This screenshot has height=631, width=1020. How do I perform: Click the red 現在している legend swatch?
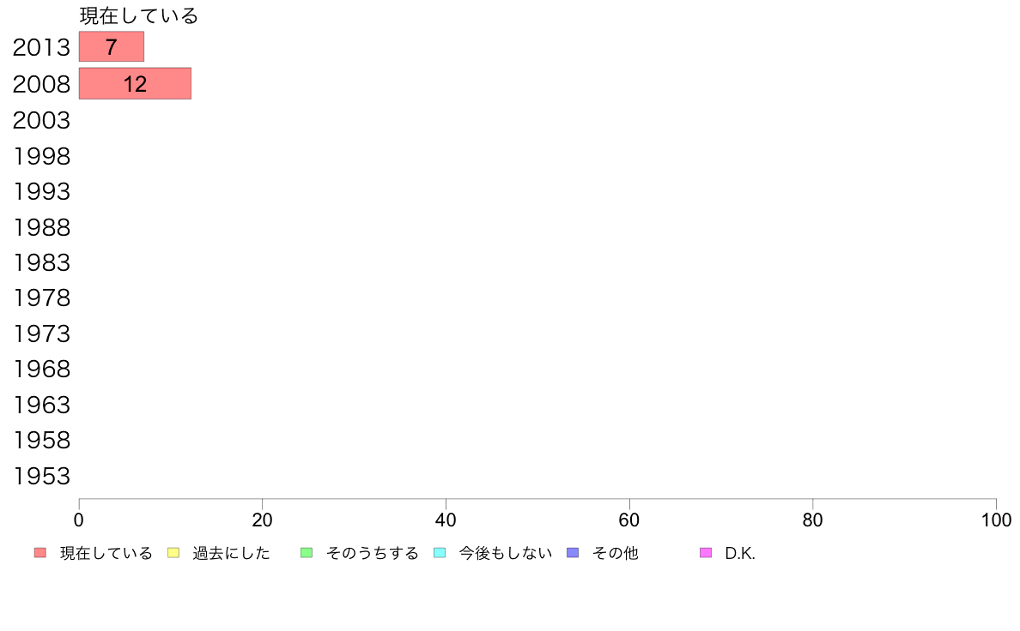tap(40, 552)
